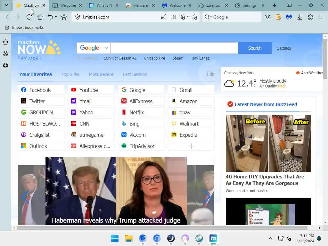Open reader mode book icon

pos(173,17)
